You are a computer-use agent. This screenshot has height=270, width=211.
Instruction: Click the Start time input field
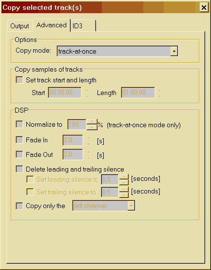pos(65,93)
